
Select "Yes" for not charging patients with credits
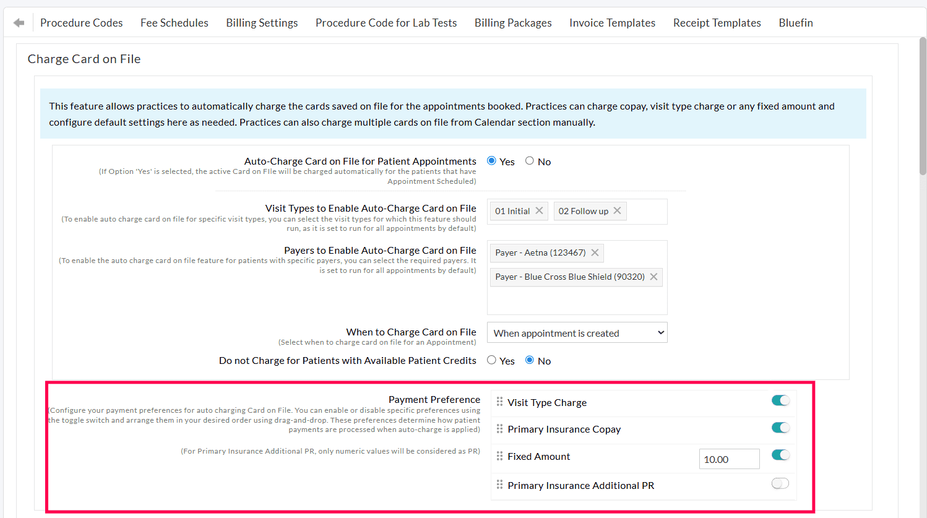tap(491, 360)
